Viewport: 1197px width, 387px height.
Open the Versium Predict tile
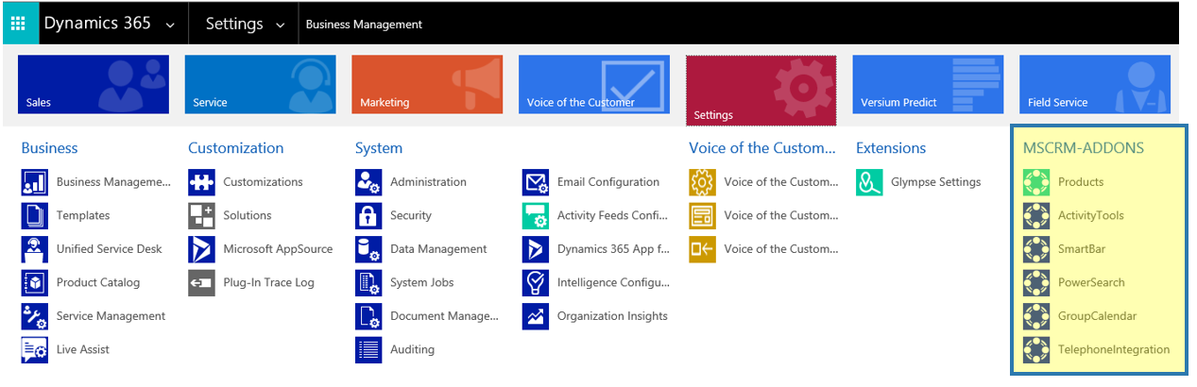click(928, 84)
